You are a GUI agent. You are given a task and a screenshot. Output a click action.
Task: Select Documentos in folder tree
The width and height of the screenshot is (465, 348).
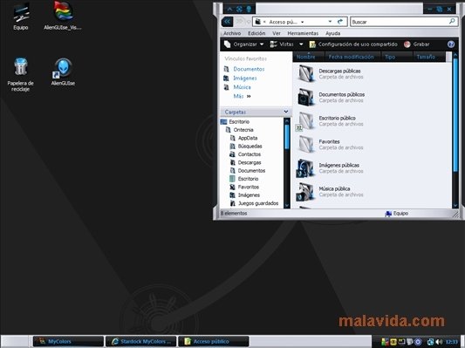click(x=251, y=171)
